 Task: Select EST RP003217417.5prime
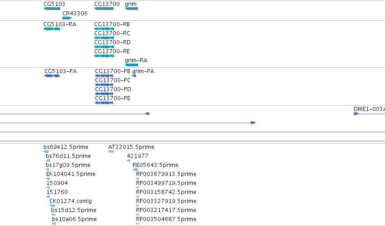point(166,211)
